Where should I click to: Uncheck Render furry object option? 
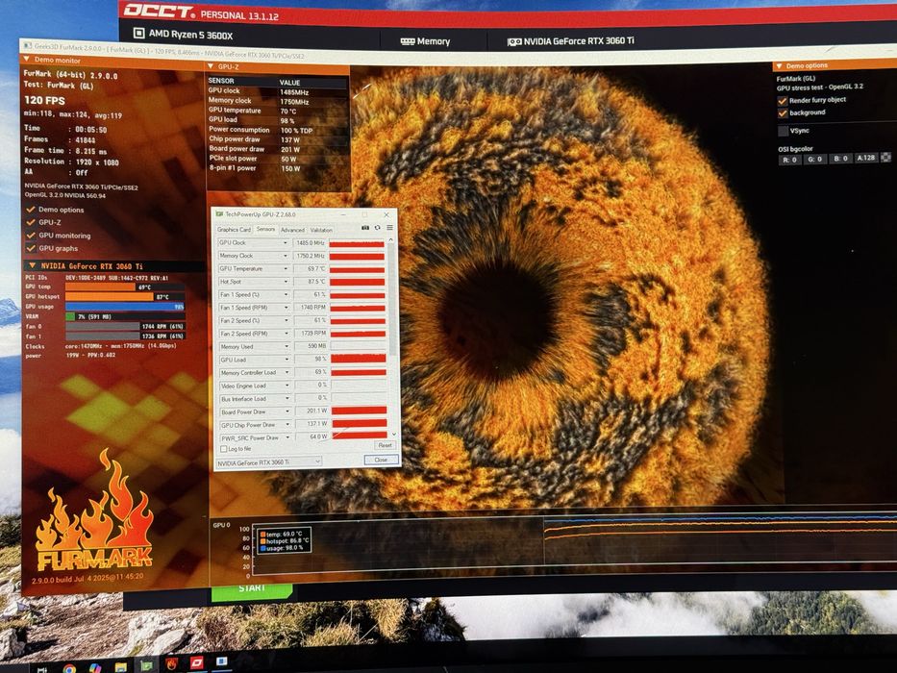(x=782, y=101)
